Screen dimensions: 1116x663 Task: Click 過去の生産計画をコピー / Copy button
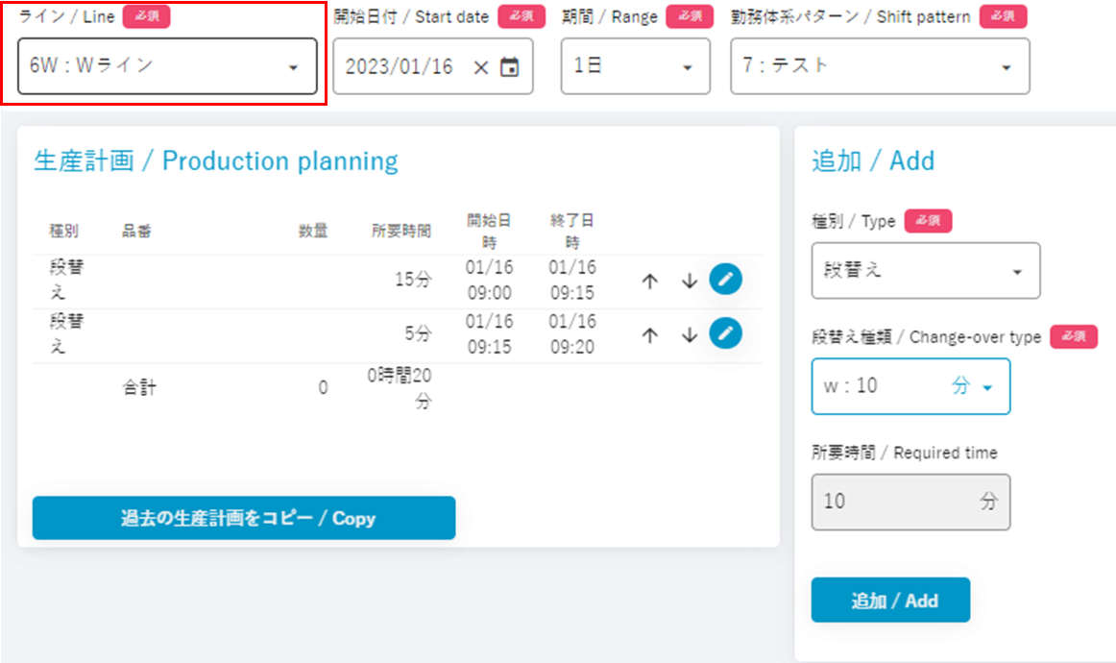[x=244, y=519]
